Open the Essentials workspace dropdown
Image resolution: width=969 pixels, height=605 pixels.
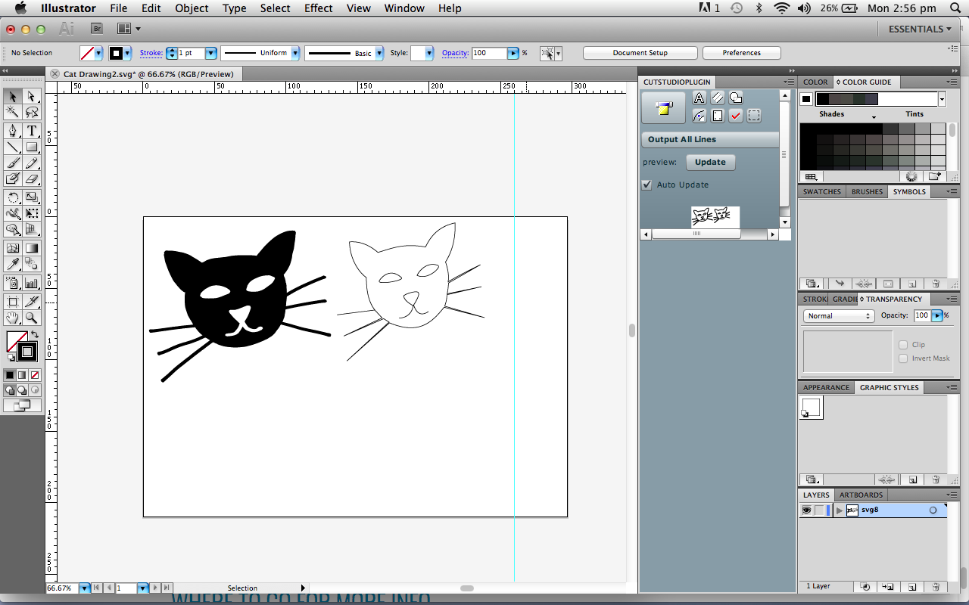pyautogui.click(x=920, y=29)
